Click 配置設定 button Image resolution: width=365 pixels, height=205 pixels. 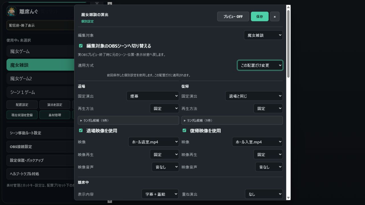pos(22,105)
